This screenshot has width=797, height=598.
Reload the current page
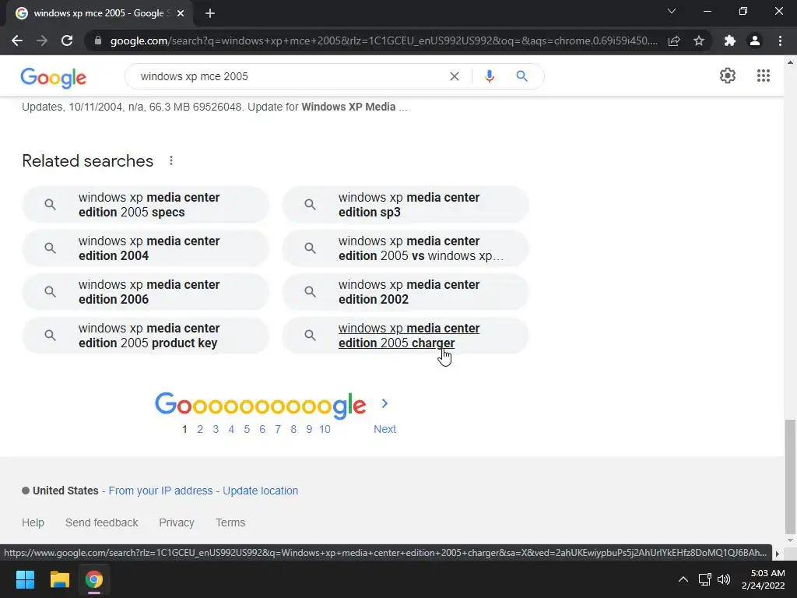[x=67, y=40]
